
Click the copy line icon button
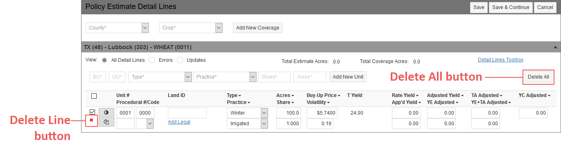(106, 122)
